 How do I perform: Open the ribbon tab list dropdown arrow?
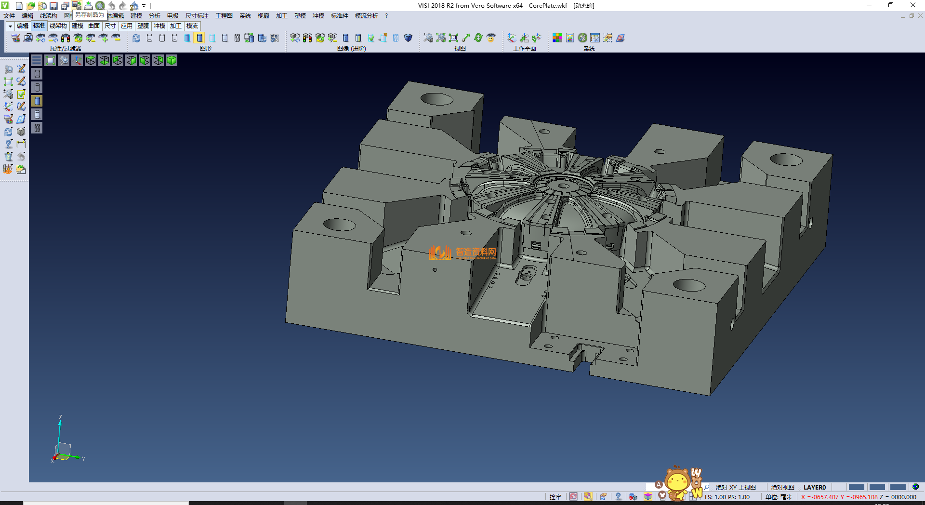pos(10,26)
